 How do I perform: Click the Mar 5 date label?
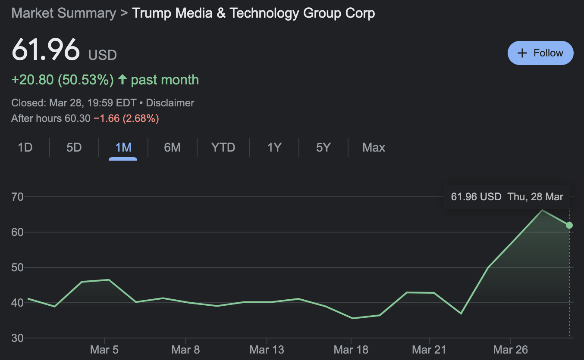click(104, 349)
